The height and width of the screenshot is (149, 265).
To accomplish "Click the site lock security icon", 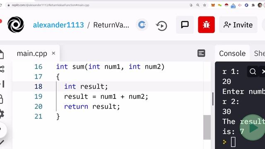I will pyautogui.click(x=8, y=5).
